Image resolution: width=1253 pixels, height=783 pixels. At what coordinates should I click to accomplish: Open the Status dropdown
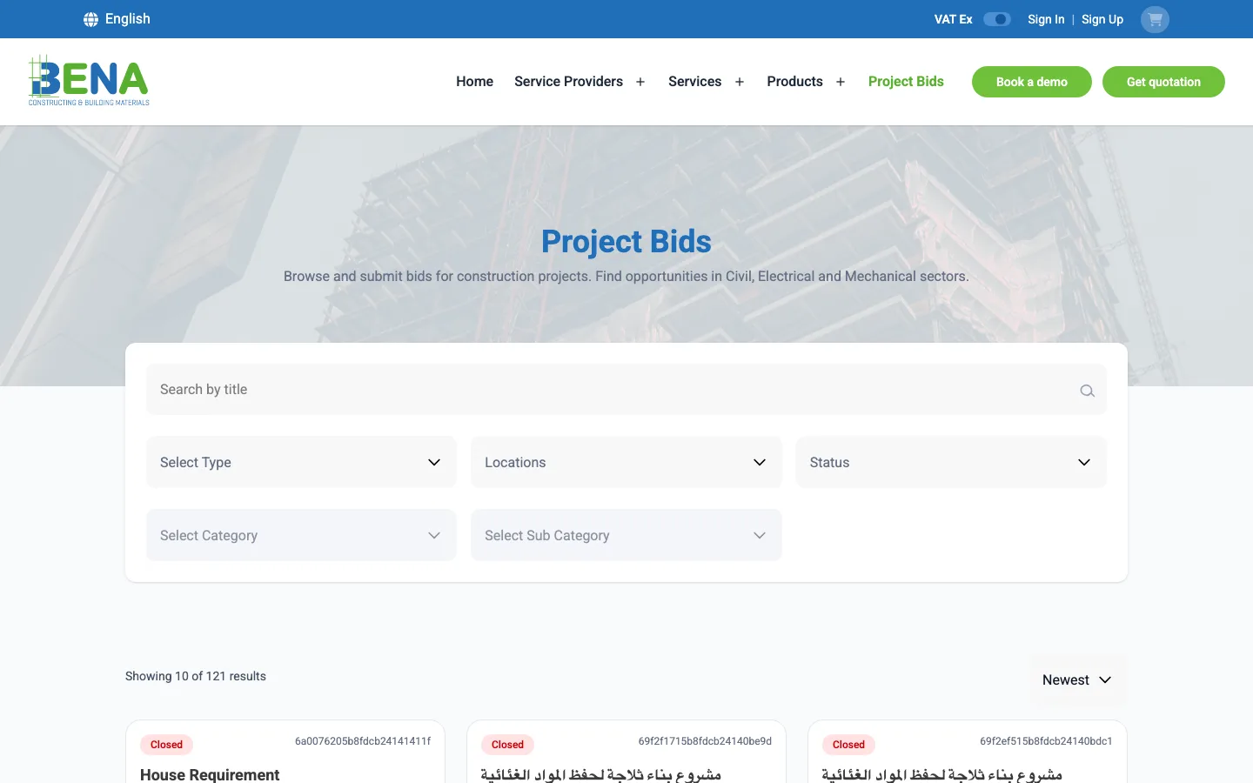951,462
